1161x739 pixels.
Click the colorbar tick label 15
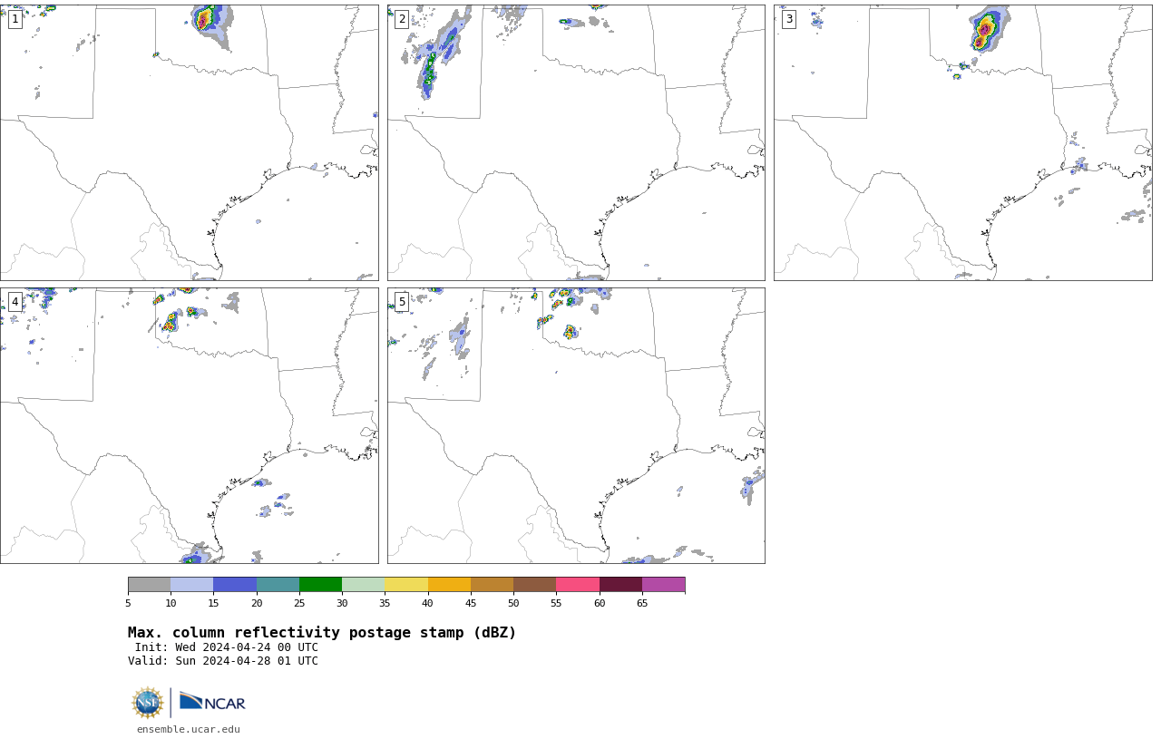[213, 603]
